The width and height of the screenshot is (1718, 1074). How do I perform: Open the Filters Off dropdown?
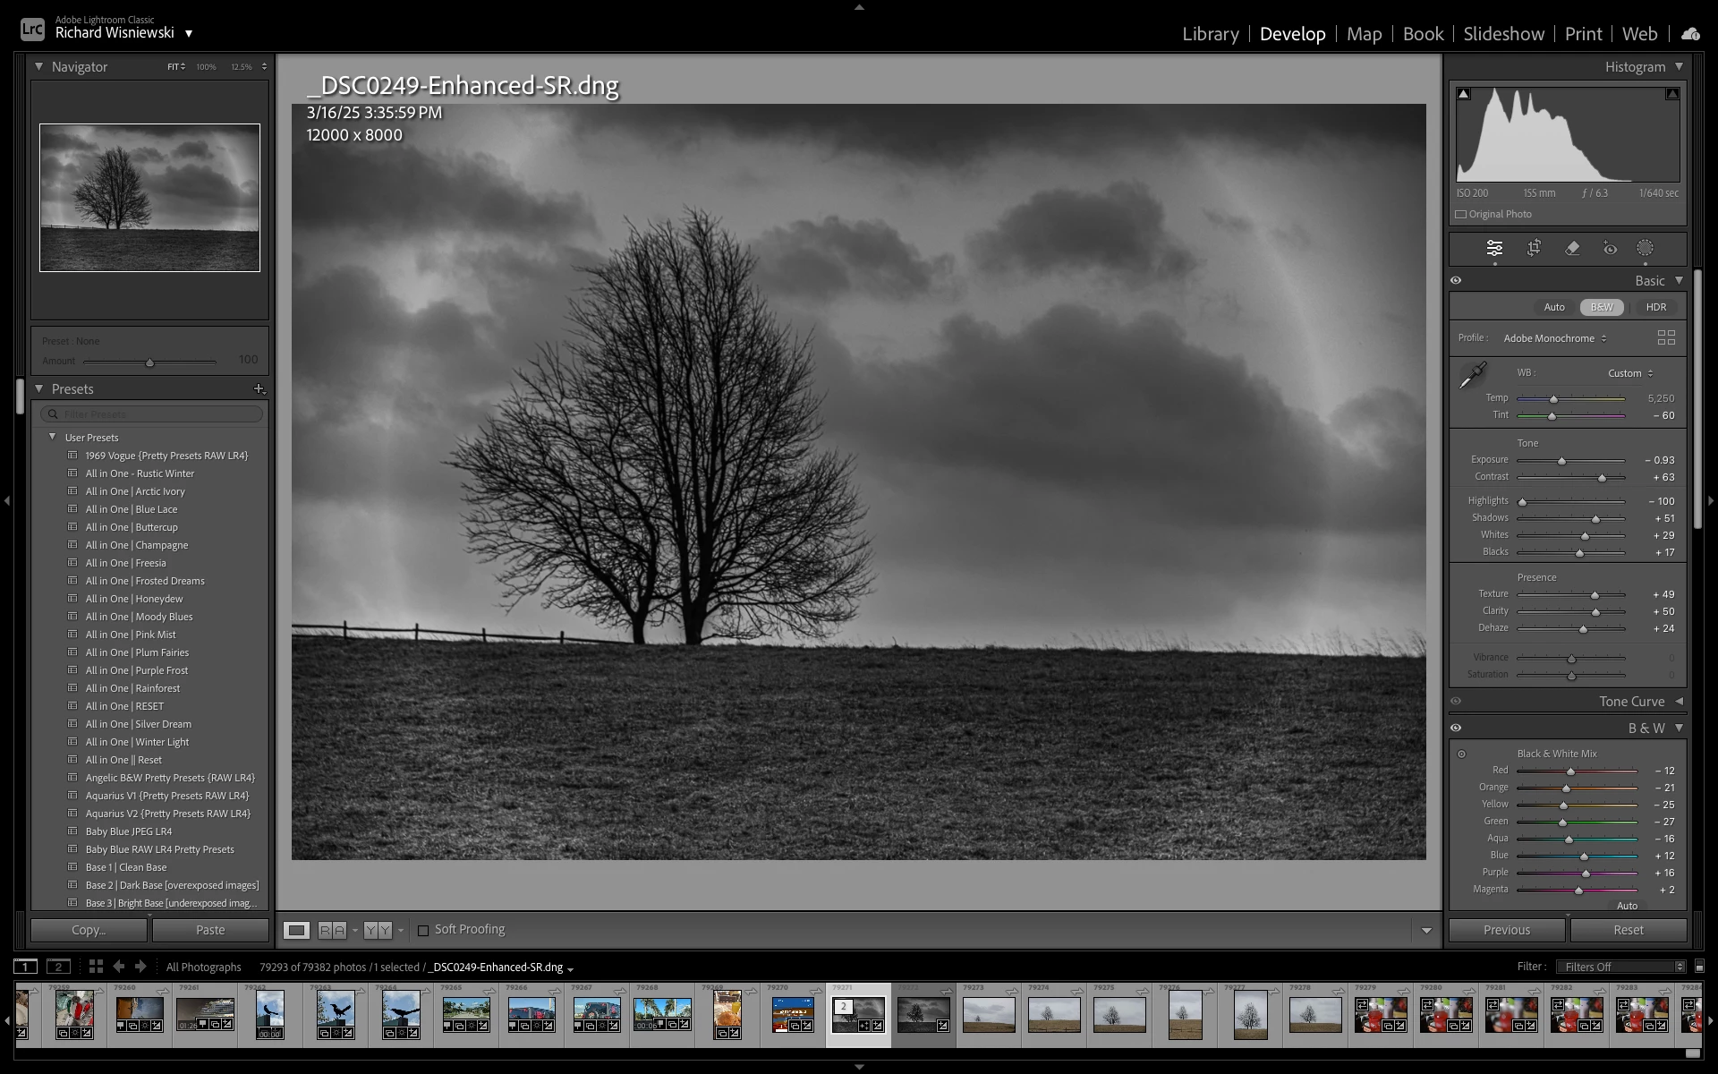pos(1620,967)
